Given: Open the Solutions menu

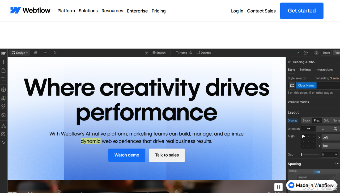Looking at the screenshot, I should [x=88, y=11].
